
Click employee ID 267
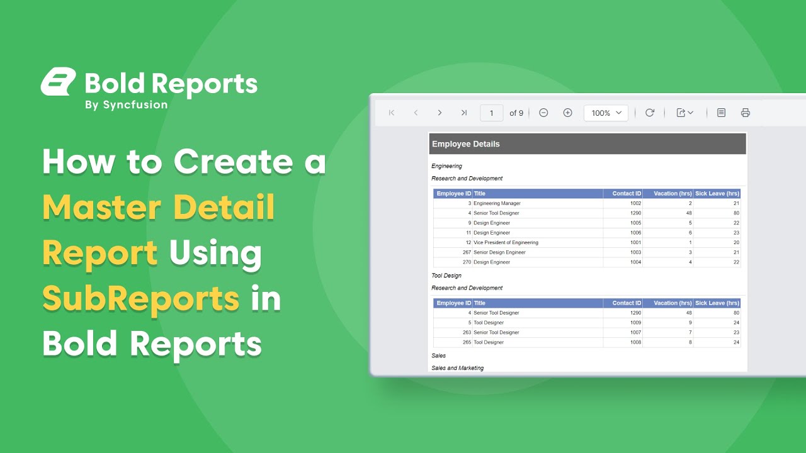tap(467, 252)
